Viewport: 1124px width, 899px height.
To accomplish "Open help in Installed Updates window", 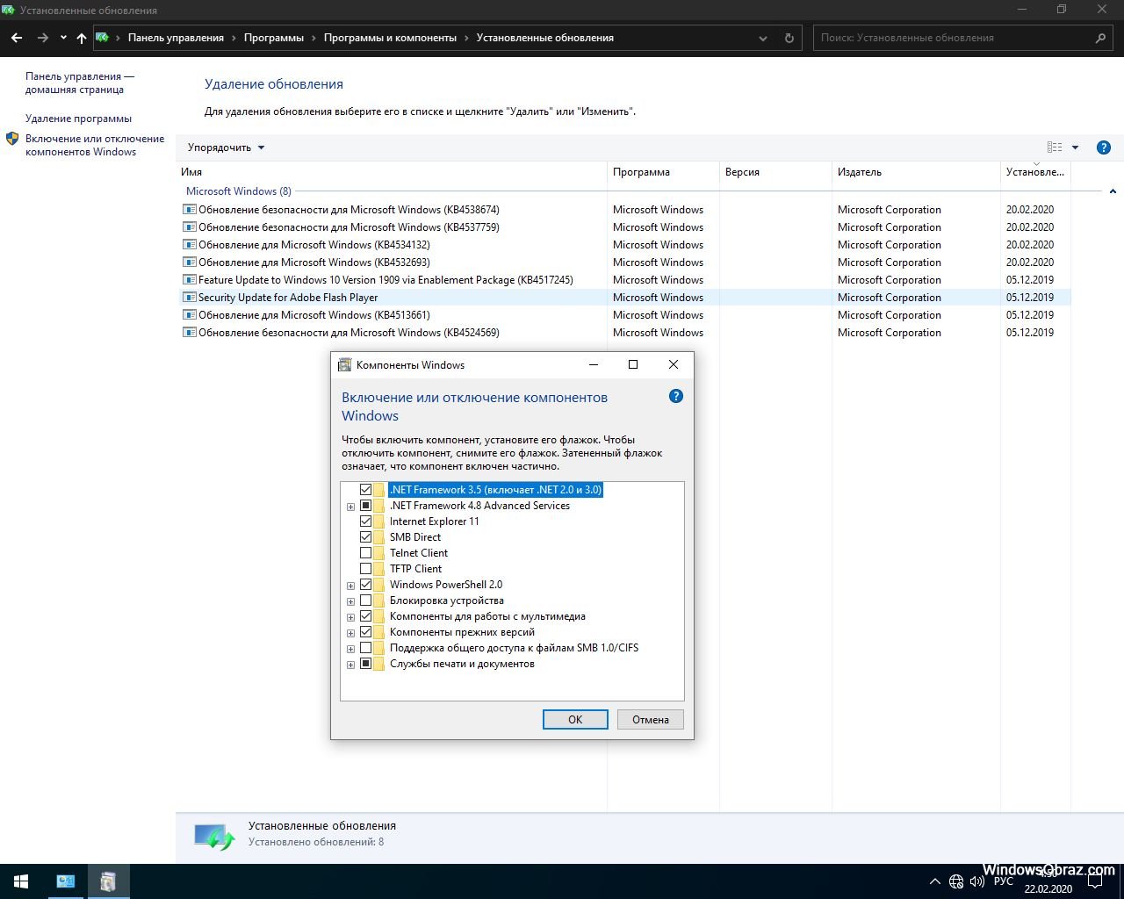I will 1104,147.
